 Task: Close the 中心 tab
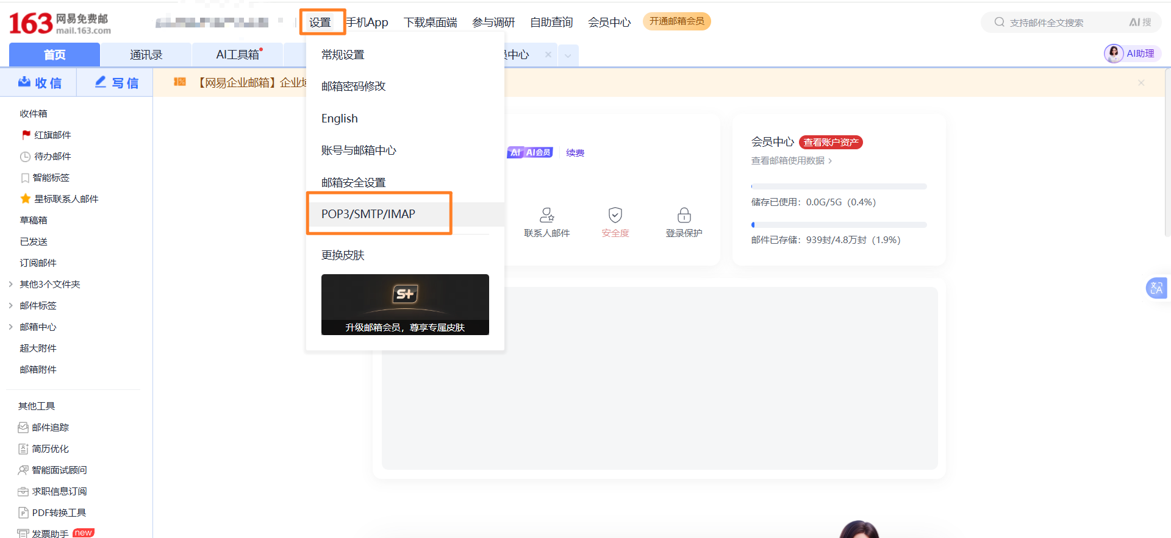click(x=548, y=54)
